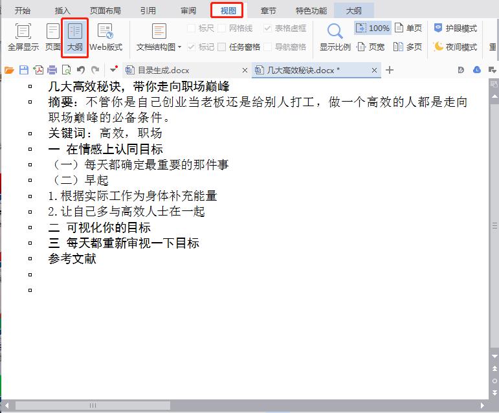Toggle the ruler (标尺) checkbox
This screenshot has width=499, height=413.
[x=192, y=28]
